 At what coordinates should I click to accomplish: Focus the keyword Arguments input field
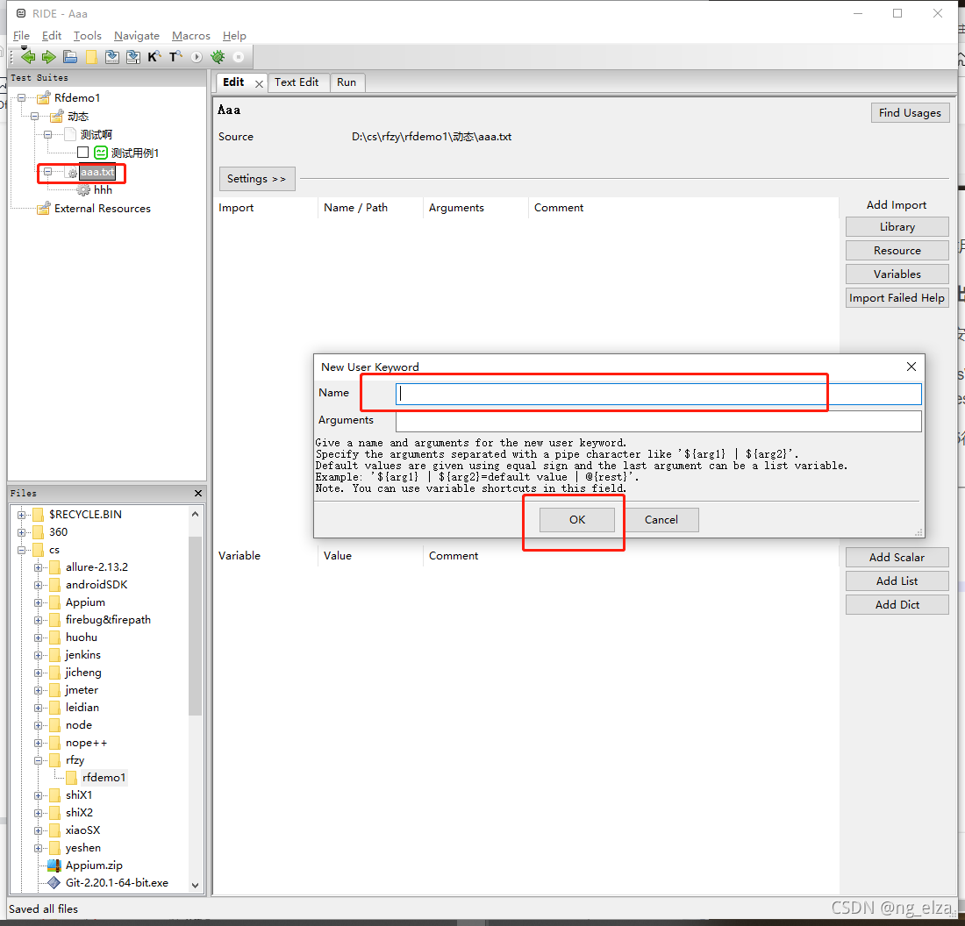point(659,422)
